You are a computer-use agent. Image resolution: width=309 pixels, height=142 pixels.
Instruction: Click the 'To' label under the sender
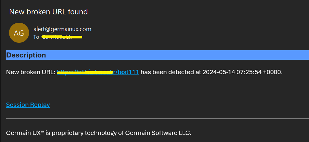point(36,37)
